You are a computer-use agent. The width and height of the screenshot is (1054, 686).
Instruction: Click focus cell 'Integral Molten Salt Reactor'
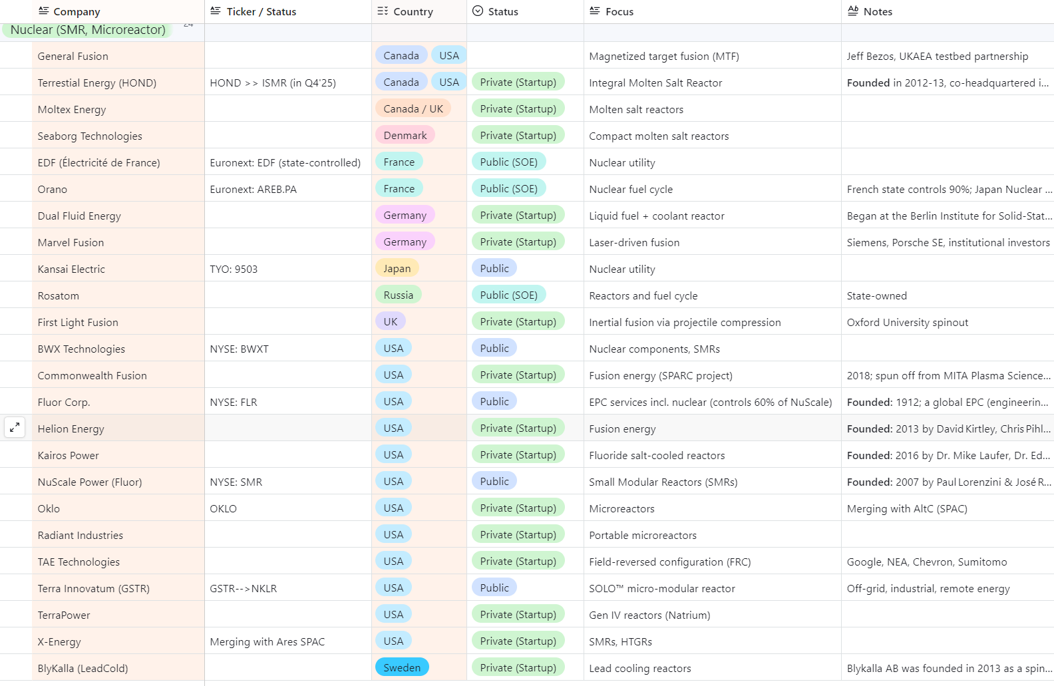(x=713, y=82)
